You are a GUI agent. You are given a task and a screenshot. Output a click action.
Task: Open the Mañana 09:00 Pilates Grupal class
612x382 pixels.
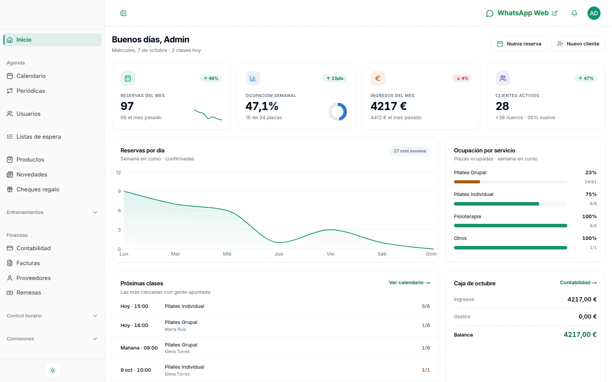point(275,348)
